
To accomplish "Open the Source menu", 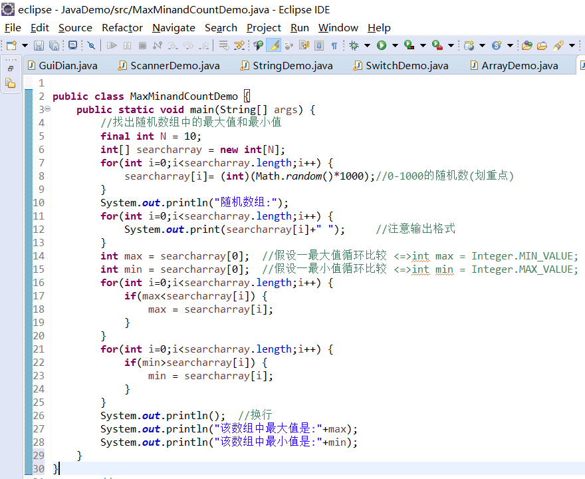I will click(75, 28).
